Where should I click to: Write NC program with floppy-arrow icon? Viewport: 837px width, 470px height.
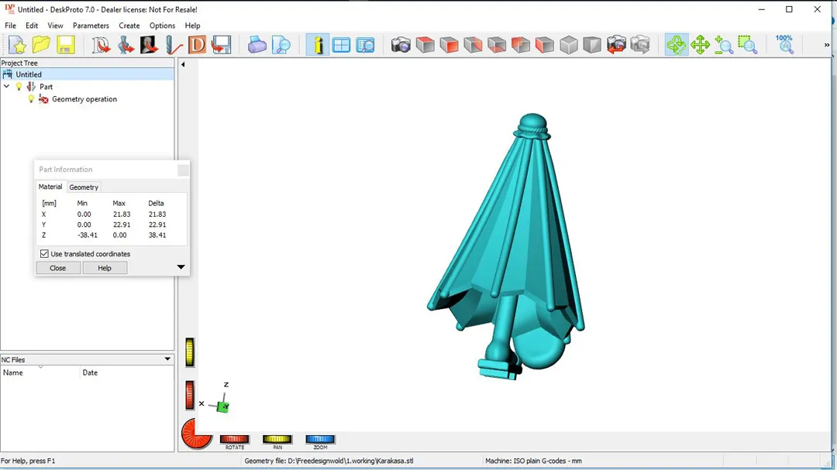tap(221, 45)
